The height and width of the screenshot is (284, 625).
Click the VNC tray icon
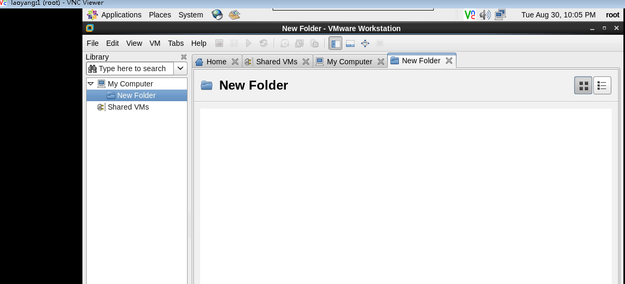click(470, 15)
